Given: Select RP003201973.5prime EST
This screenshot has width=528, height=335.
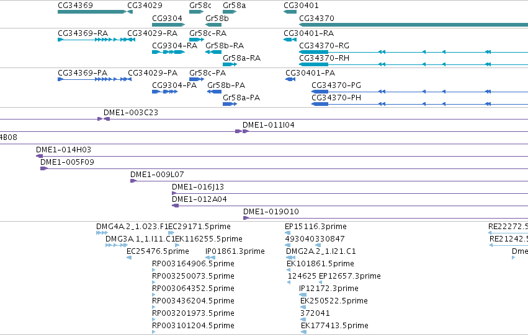Looking at the screenshot, I should pyautogui.click(x=153, y=320).
